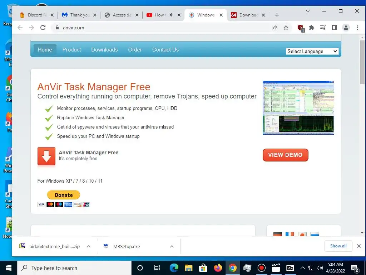Open the Order menu item
This screenshot has width=366, height=275.
(135, 49)
